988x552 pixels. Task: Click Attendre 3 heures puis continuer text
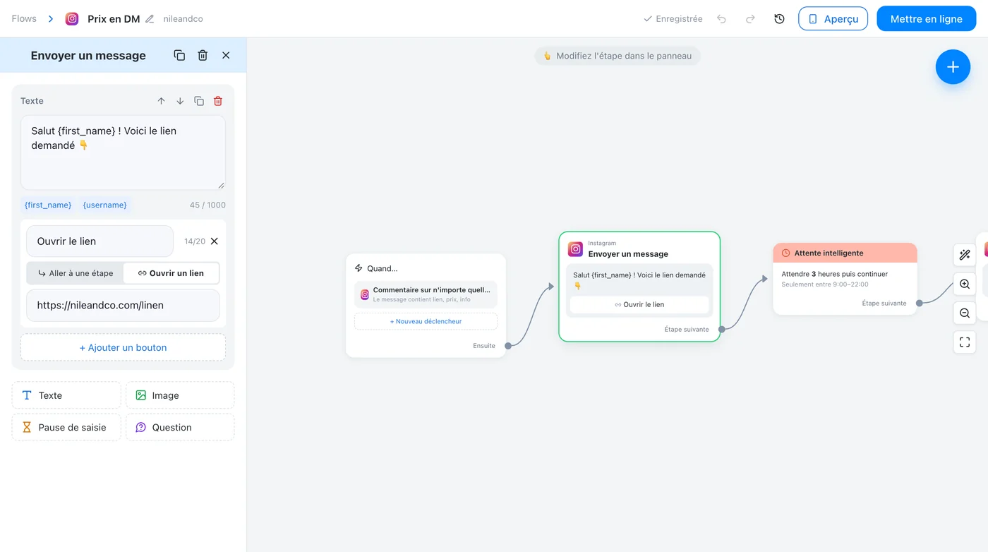tap(835, 274)
